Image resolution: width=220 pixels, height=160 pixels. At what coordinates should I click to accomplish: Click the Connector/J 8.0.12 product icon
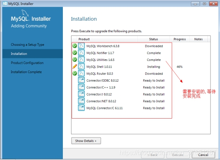(81, 94)
